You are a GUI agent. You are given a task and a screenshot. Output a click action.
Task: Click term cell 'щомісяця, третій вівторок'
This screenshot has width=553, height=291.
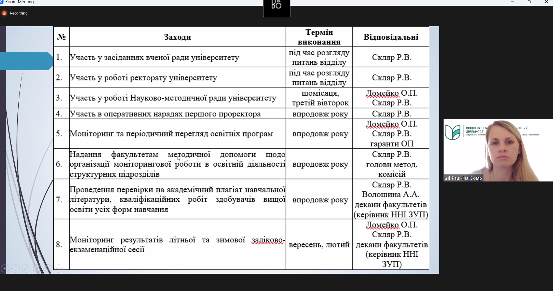pos(320,98)
